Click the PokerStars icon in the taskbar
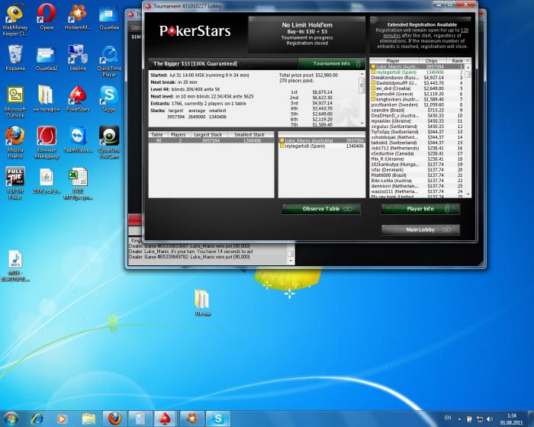This screenshot has height=427, width=534. 163,418
